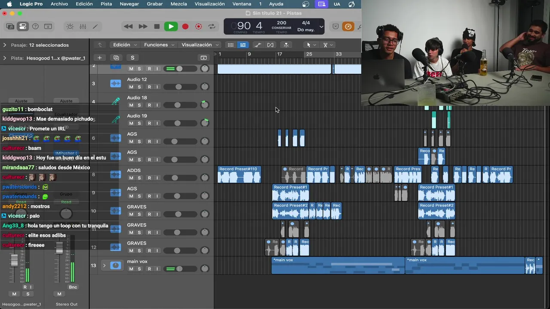This screenshot has width=550, height=309.
Task: Duplicate track icon button
Action: coord(116,58)
